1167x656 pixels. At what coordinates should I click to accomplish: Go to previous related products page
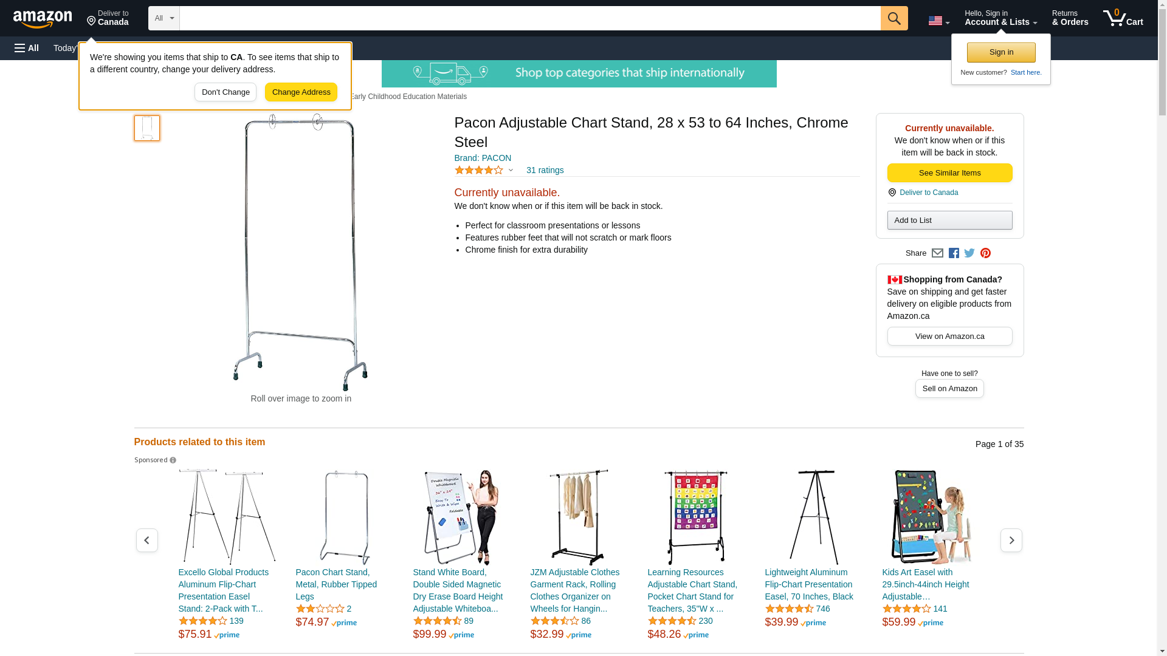[147, 540]
